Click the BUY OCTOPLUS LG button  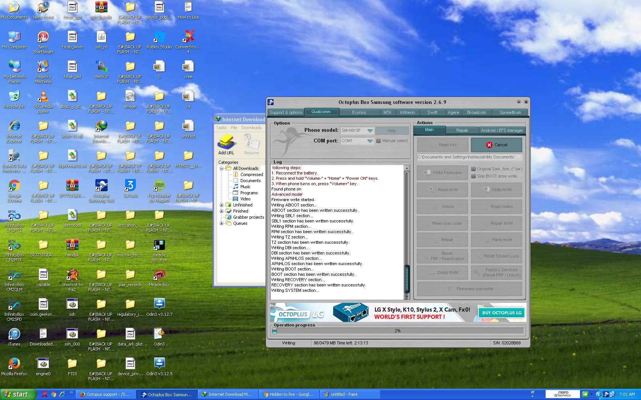tap(501, 313)
